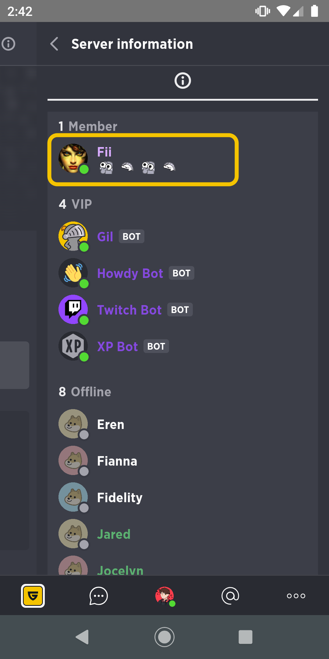Viewport: 329px width, 659px height.
Task: Open Fidelity's member profile
Action: pyautogui.click(x=183, y=497)
